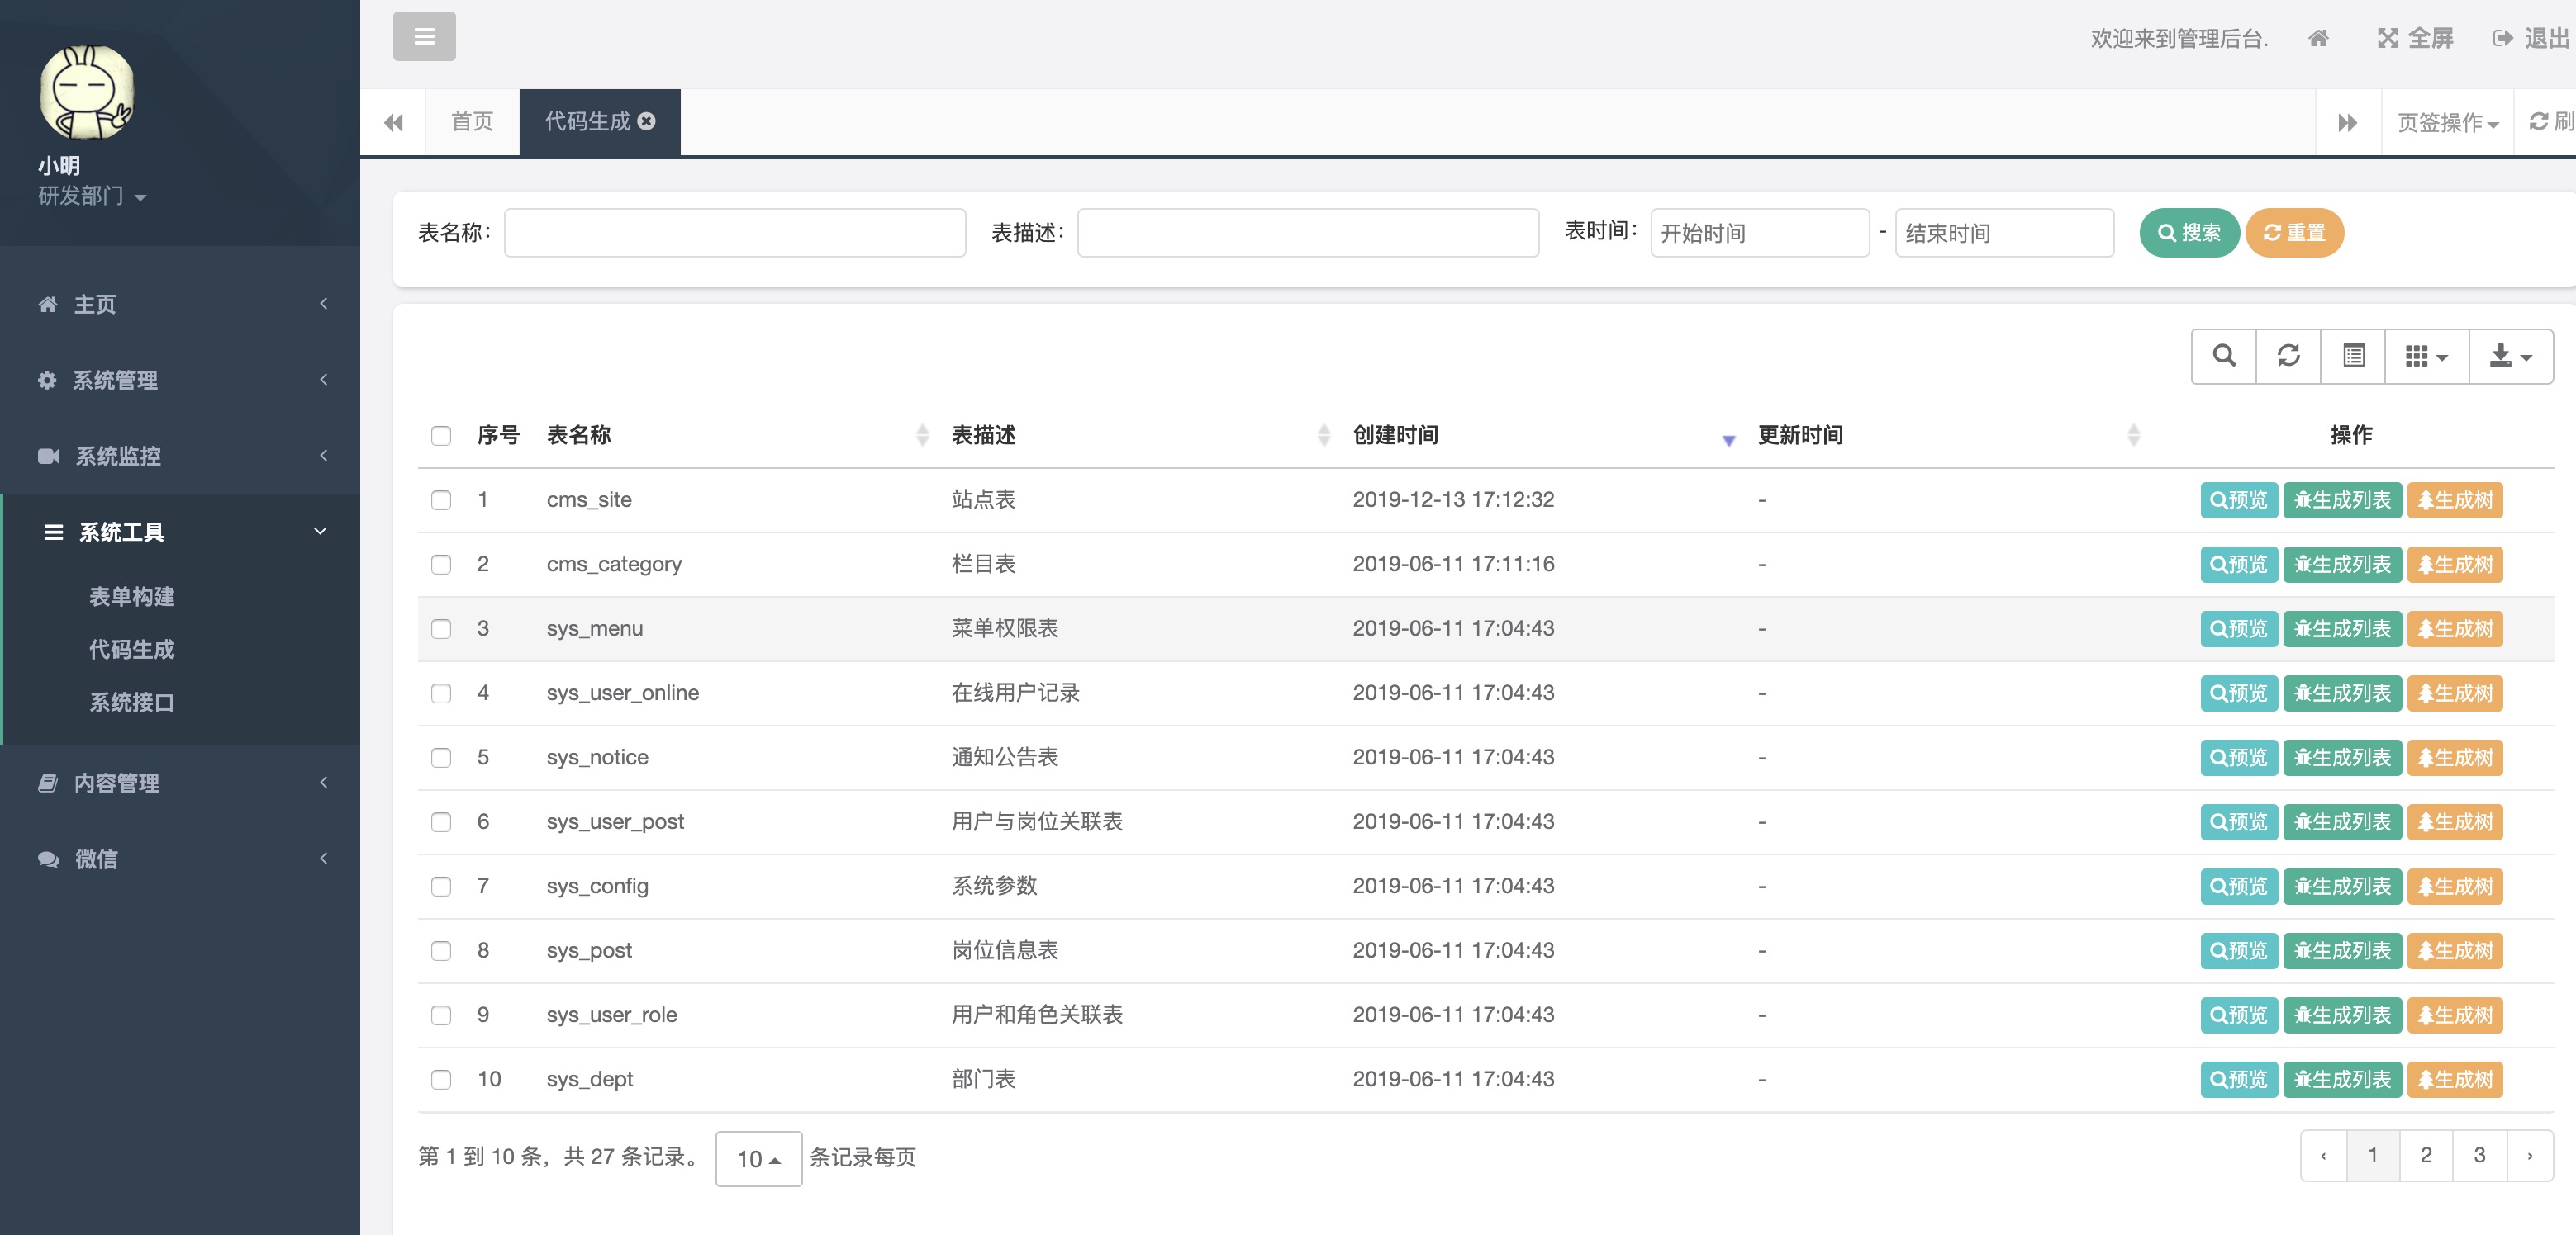
Task: Click the 表名称 input field
Action: point(735,233)
